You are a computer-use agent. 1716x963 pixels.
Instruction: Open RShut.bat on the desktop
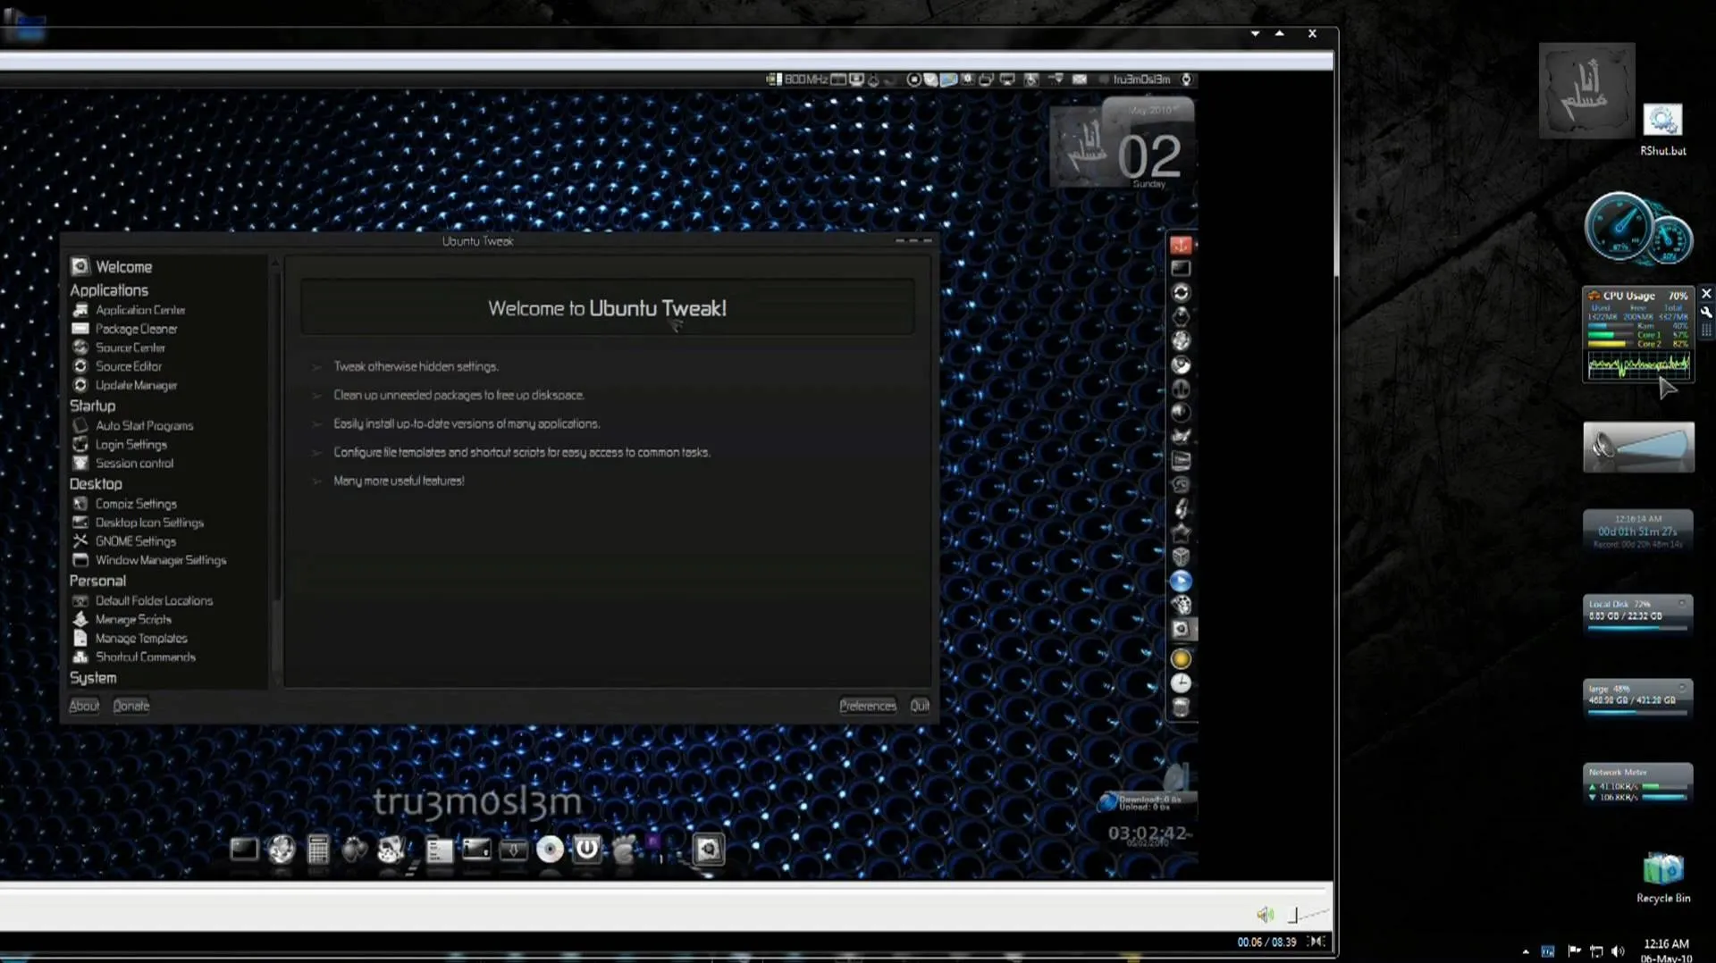1662,130
